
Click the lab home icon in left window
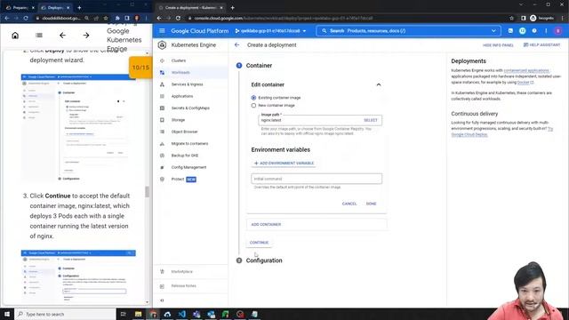pyautogui.click(x=15, y=36)
